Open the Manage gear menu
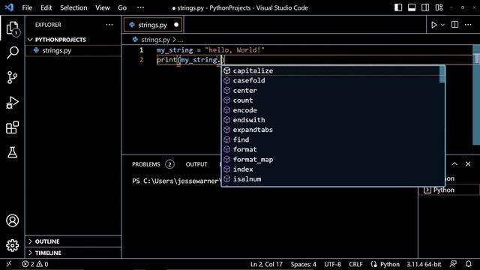The width and height of the screenshot is (480, 270). coord(12,245)
